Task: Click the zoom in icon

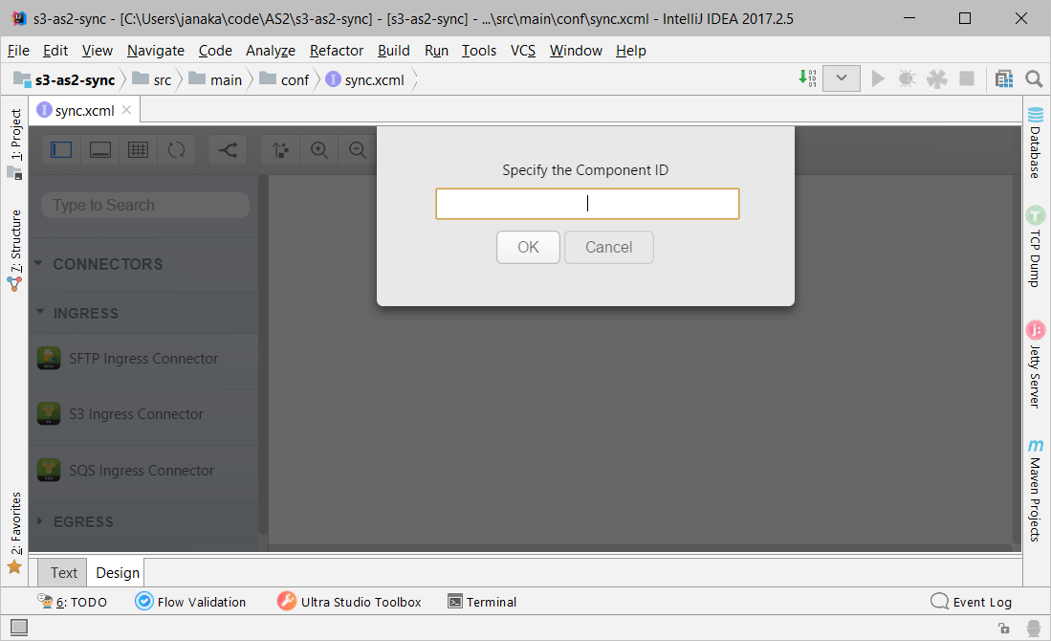Action: (319, 149)
